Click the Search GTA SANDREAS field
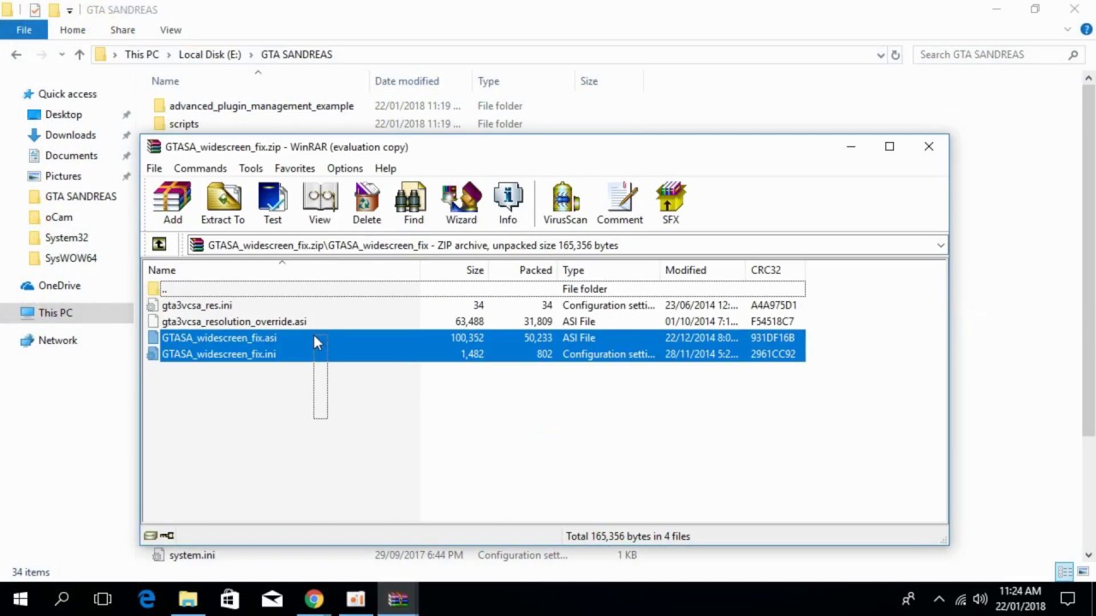Image resolution: width=1096 pixels, height=616 pixels. click(x=998, y=55)
